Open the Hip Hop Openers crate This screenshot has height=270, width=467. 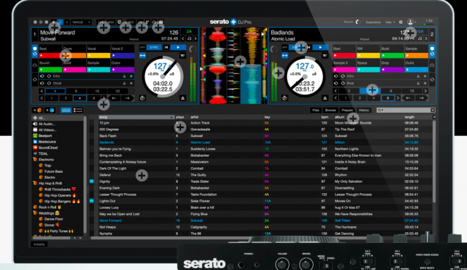[57, 196]
